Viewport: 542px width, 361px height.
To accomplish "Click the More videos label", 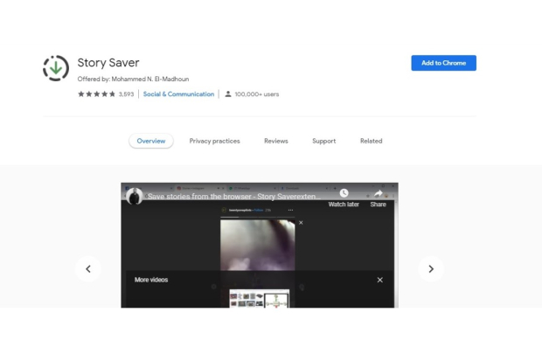I will (151, 280).
